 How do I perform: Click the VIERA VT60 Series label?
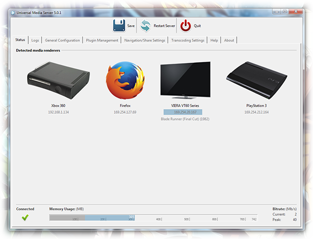point(185,105)
